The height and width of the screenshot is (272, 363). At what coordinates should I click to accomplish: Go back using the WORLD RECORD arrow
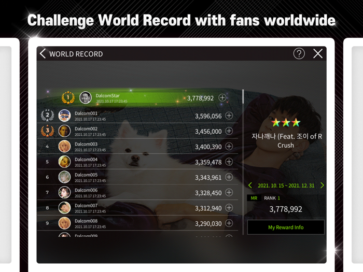(43, 54)
